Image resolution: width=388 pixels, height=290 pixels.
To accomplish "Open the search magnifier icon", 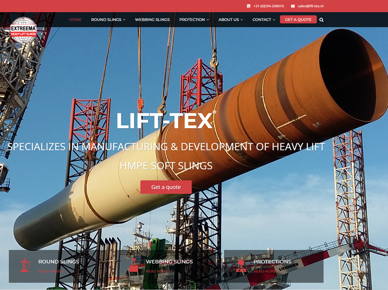I will [321, 20].
